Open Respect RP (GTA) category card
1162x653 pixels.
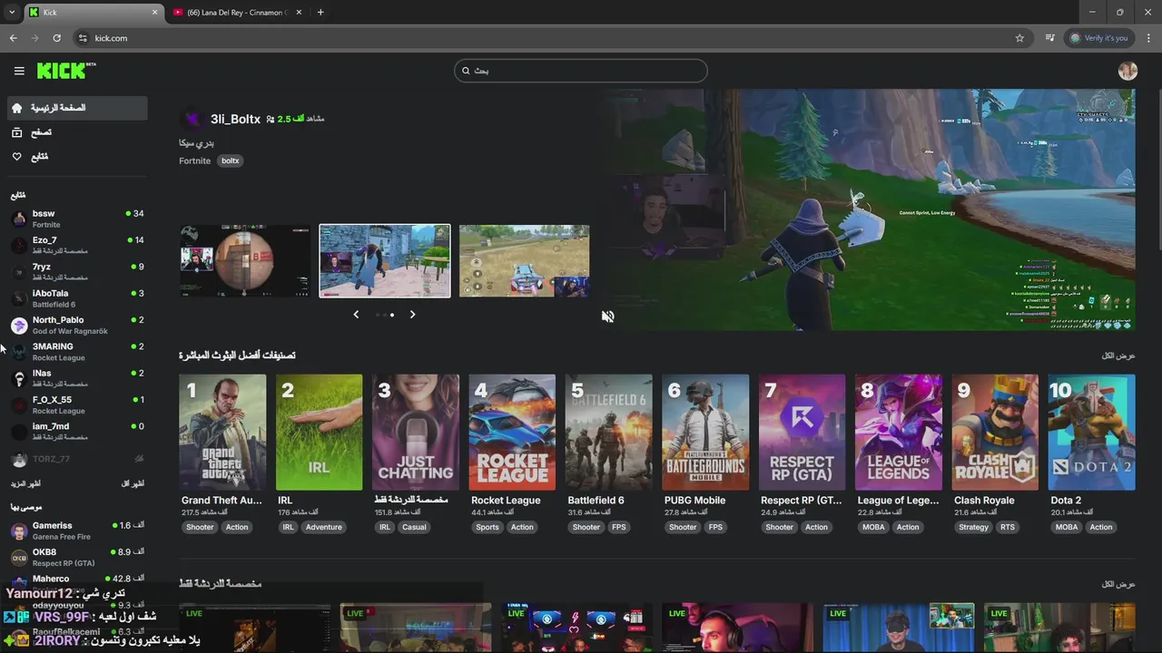pos(802,433)
